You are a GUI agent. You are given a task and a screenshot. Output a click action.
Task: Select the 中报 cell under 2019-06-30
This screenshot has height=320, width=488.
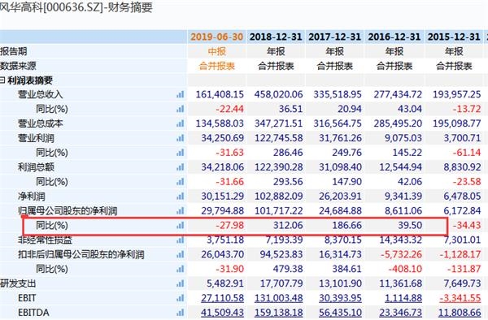tap(216, 51)
